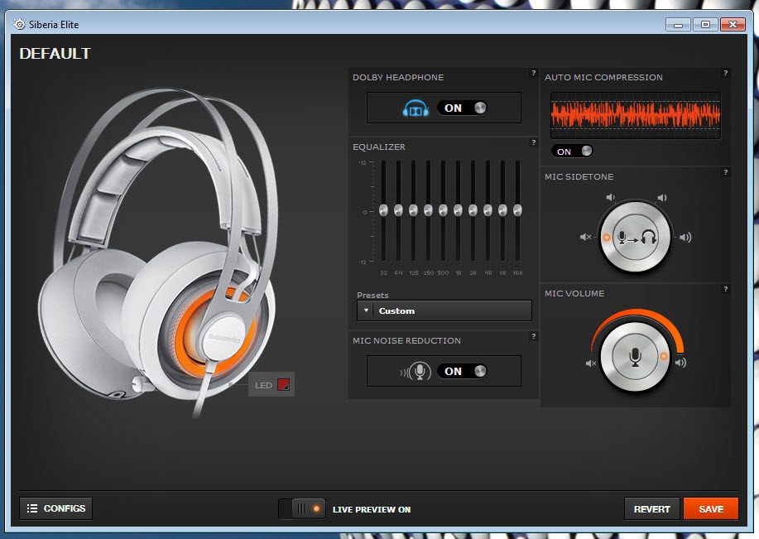
Task: Open the Mic Volume help question mark
Action: click(725, 289)
